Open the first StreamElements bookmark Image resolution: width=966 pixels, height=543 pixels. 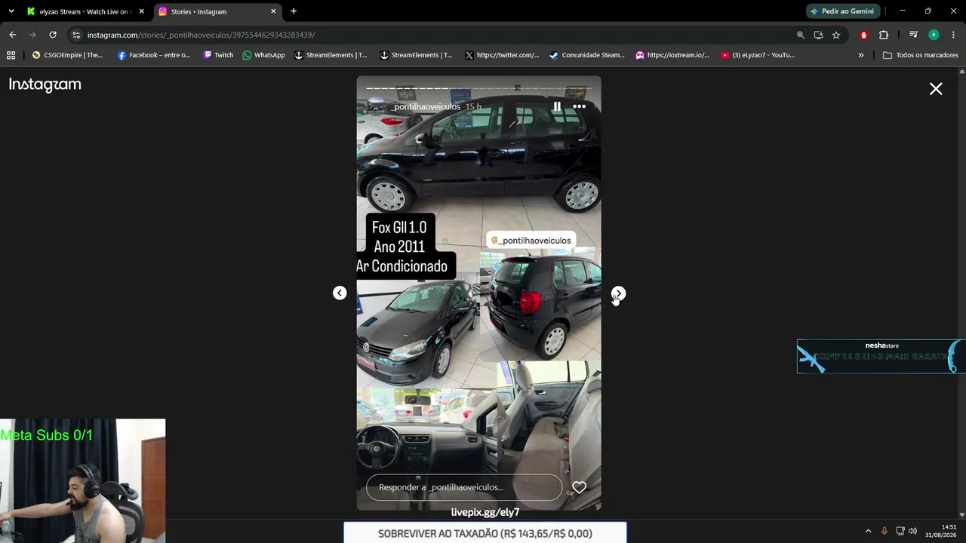pyautogui.click(x=331, y=55)
